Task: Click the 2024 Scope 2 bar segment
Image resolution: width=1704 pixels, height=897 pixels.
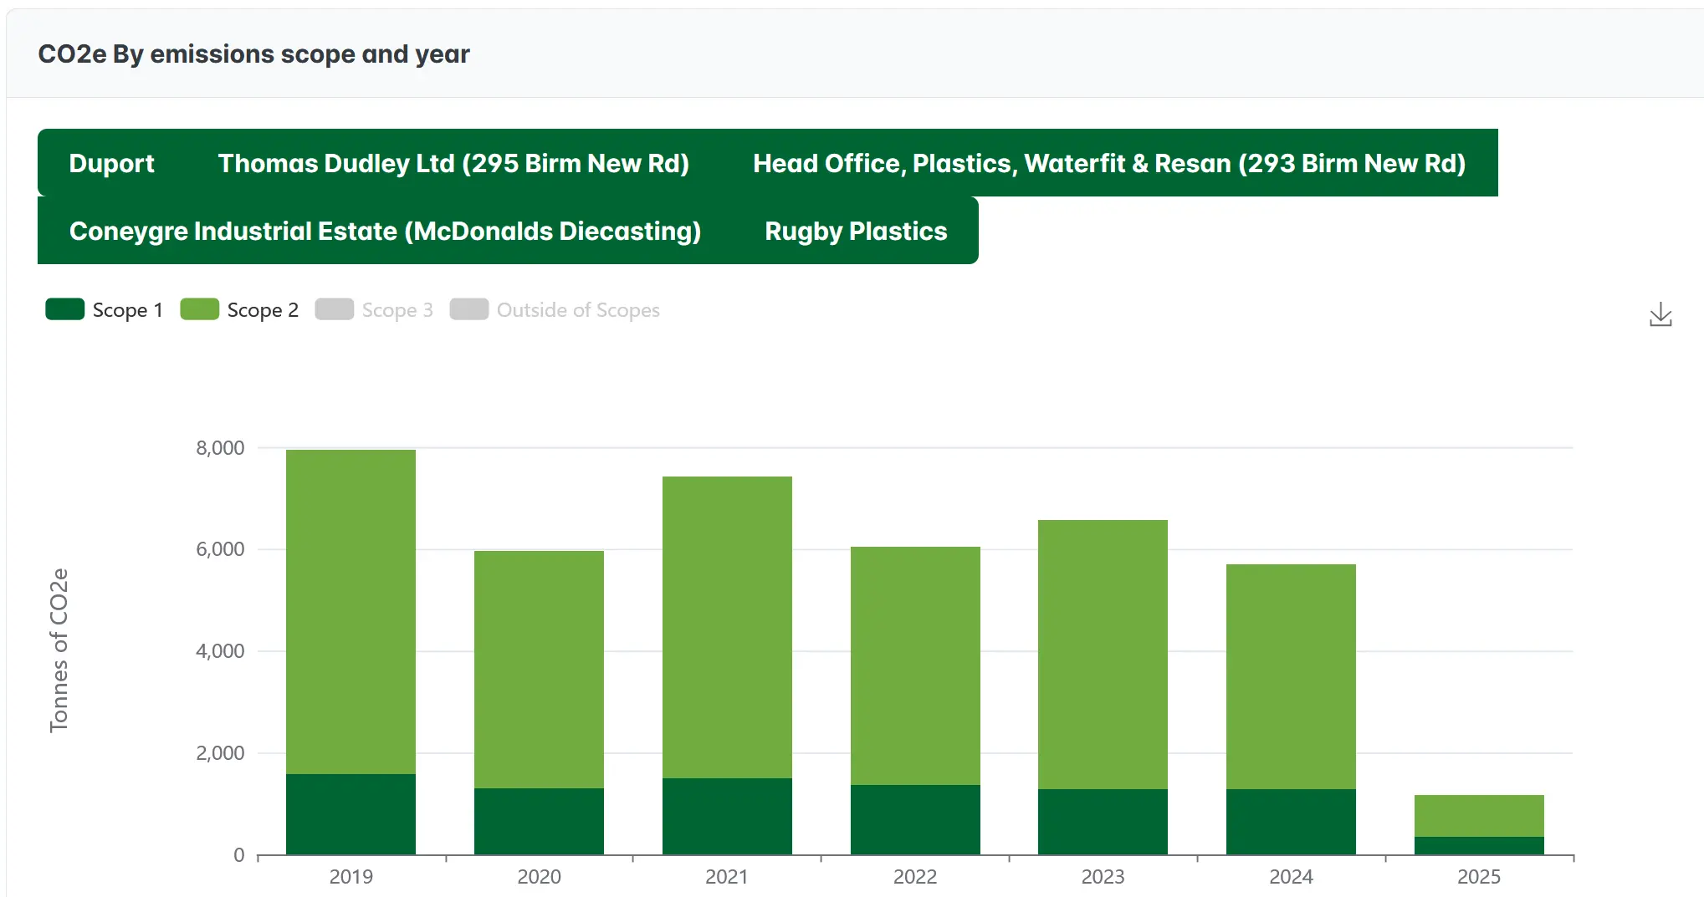Action: click(x=1290, y=675)
